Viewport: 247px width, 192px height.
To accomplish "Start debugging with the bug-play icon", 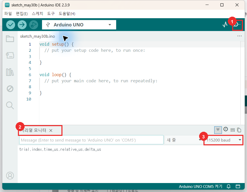I will (x=34, y=25).
